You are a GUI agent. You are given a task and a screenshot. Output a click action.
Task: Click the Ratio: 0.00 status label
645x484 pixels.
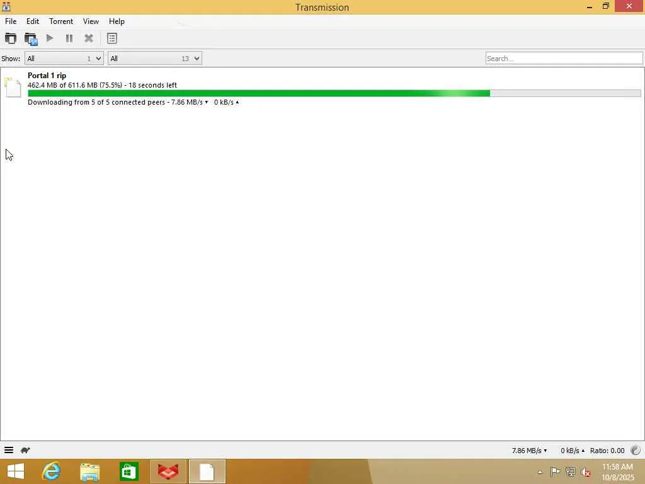tap(607, 451)
